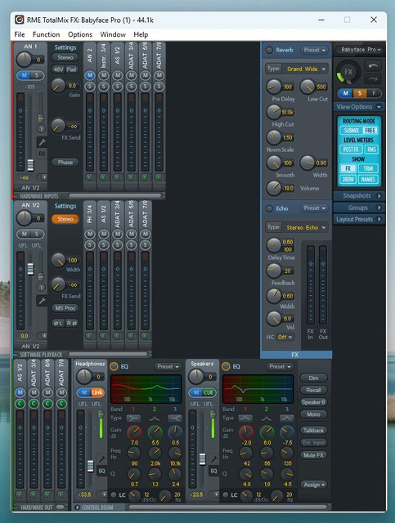
Task: Mute the AN 2 input channel
Action: tap(89, 75)
